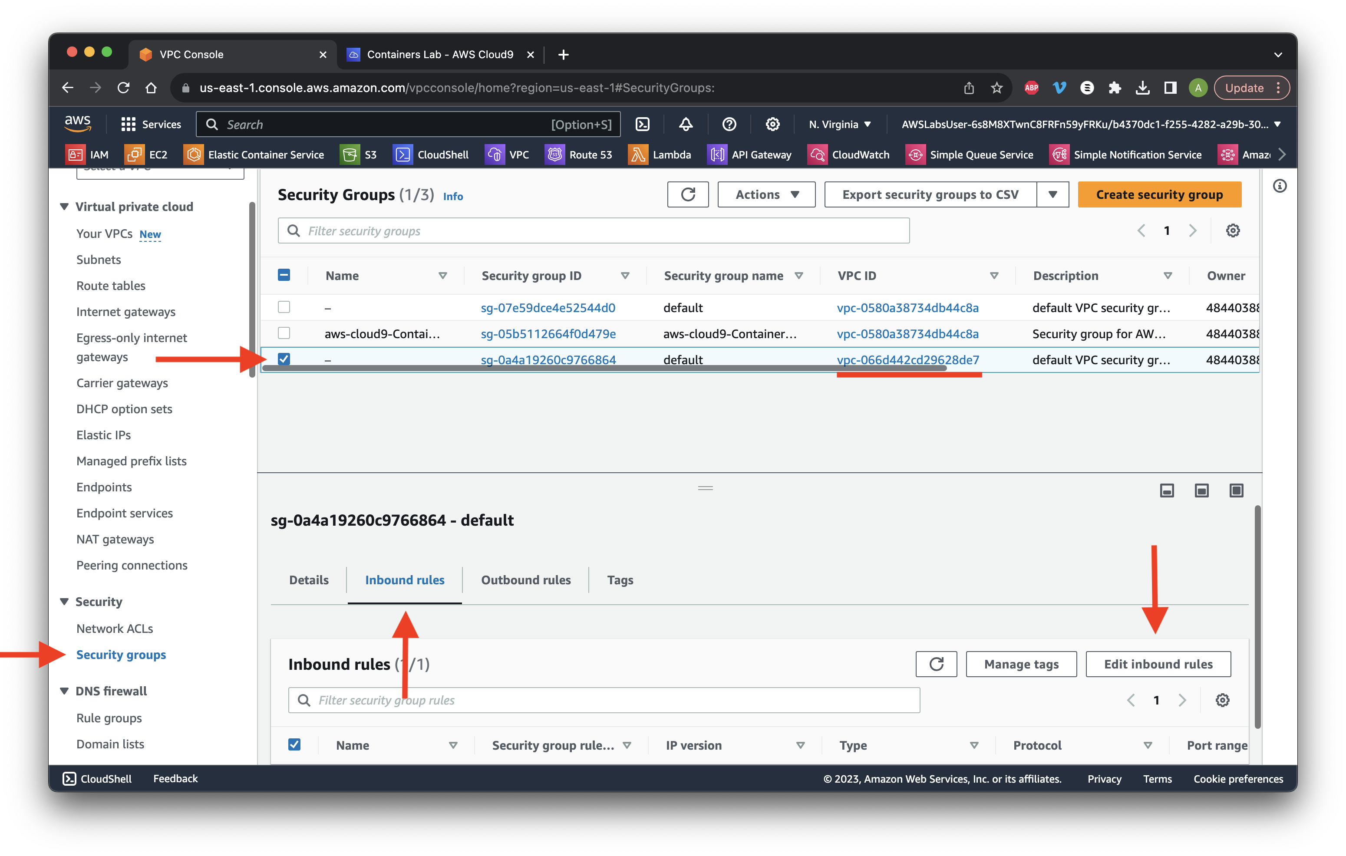Click the Filter security groups field
Screen dimensions: 1346x856
[594, 230]
